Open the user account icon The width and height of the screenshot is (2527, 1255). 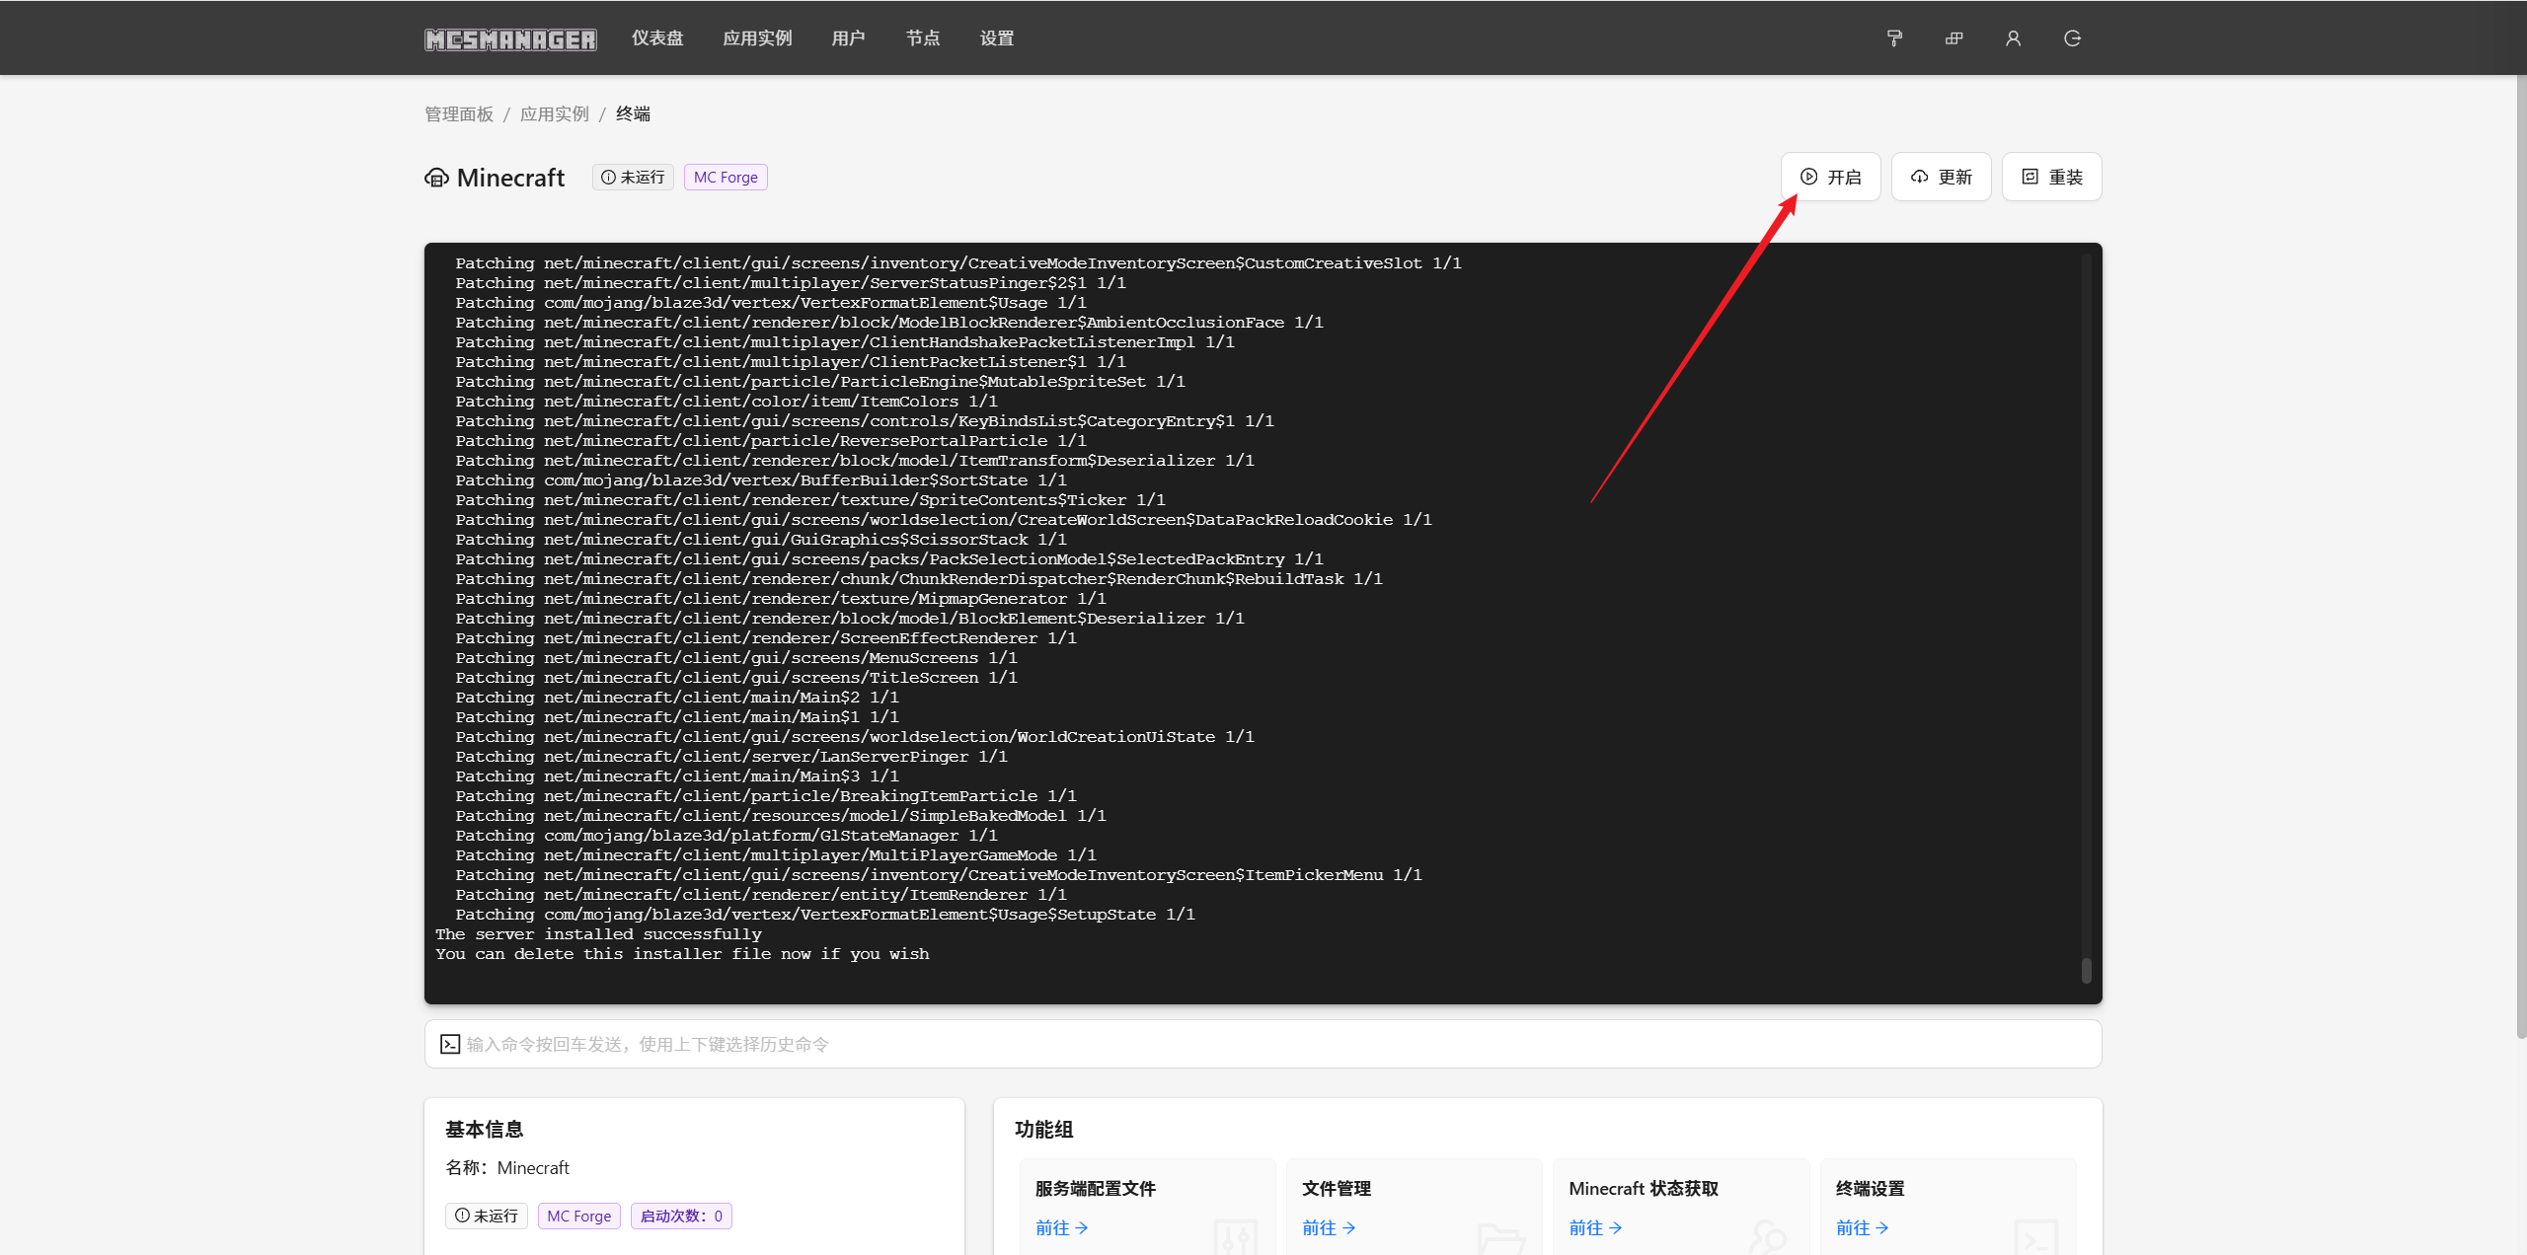tap(2013, 38)
